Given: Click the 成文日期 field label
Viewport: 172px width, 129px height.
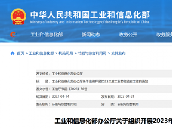Looking at the screenshot, I should (43, 97).
